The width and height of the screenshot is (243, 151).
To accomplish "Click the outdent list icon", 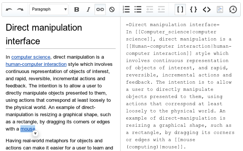I will [150, 9].
